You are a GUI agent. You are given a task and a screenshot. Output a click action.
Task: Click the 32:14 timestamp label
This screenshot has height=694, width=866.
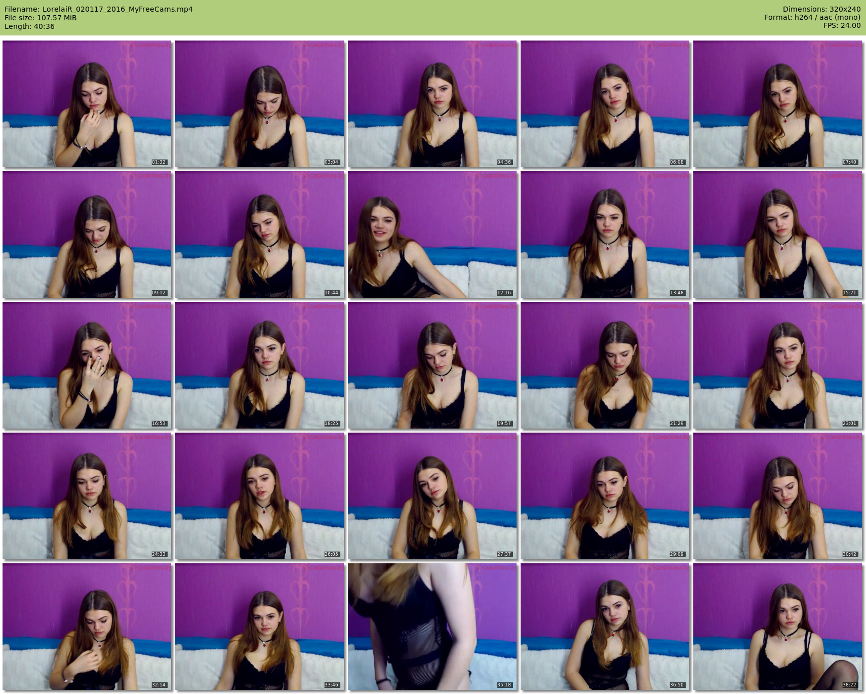tap(159, 685)
